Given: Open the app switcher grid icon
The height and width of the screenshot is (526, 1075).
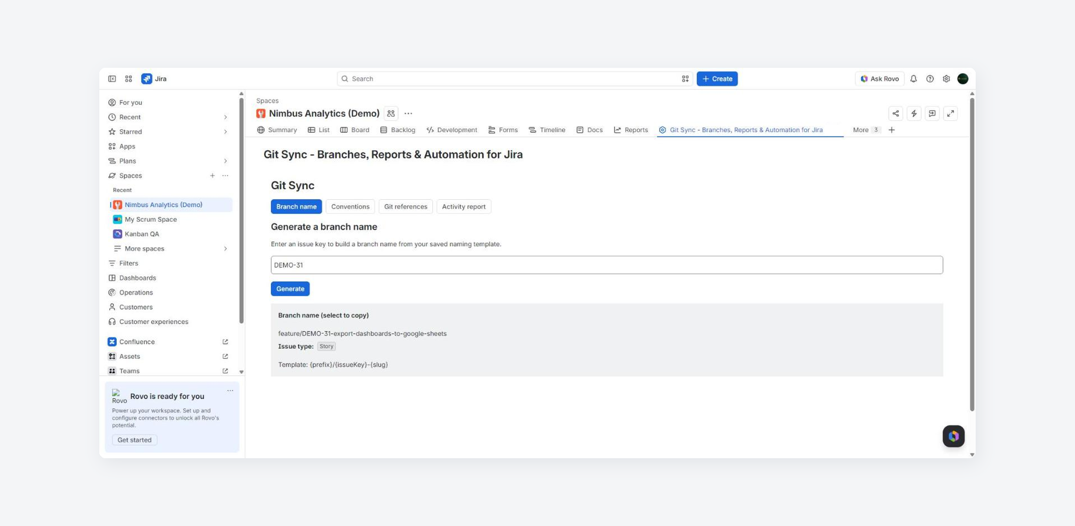Looking at the screenshot, I should click(x=129, y=79).
